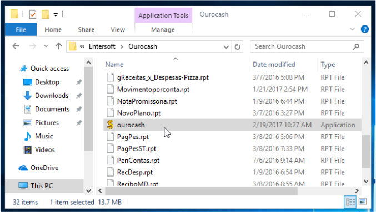
Task: Click file list vertical scrollbar down arrow
Action: [366, 181]
